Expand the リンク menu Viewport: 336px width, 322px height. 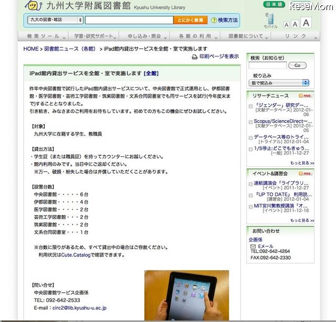point(296,36)
